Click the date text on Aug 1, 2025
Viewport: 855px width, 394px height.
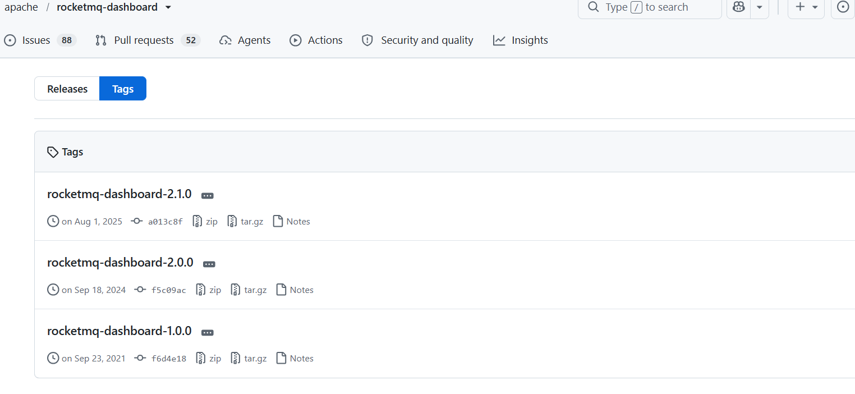pyautogui.click(x=92, y=222)
